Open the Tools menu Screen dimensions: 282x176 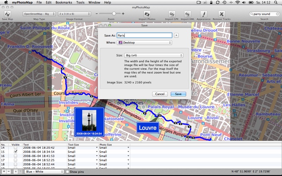pyautogui.click(x=80, y=2)
